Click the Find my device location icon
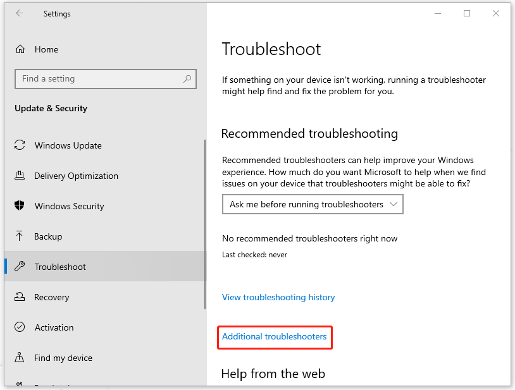The image size is (515, 390). [20, 358]
